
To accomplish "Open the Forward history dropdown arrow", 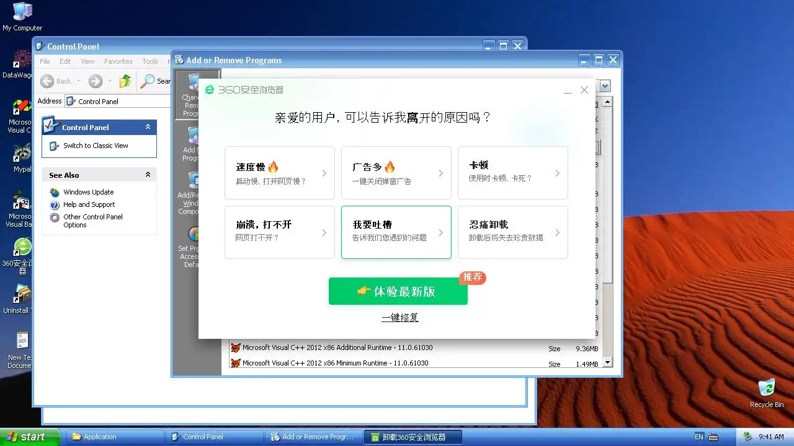I will tap(109, 81).
